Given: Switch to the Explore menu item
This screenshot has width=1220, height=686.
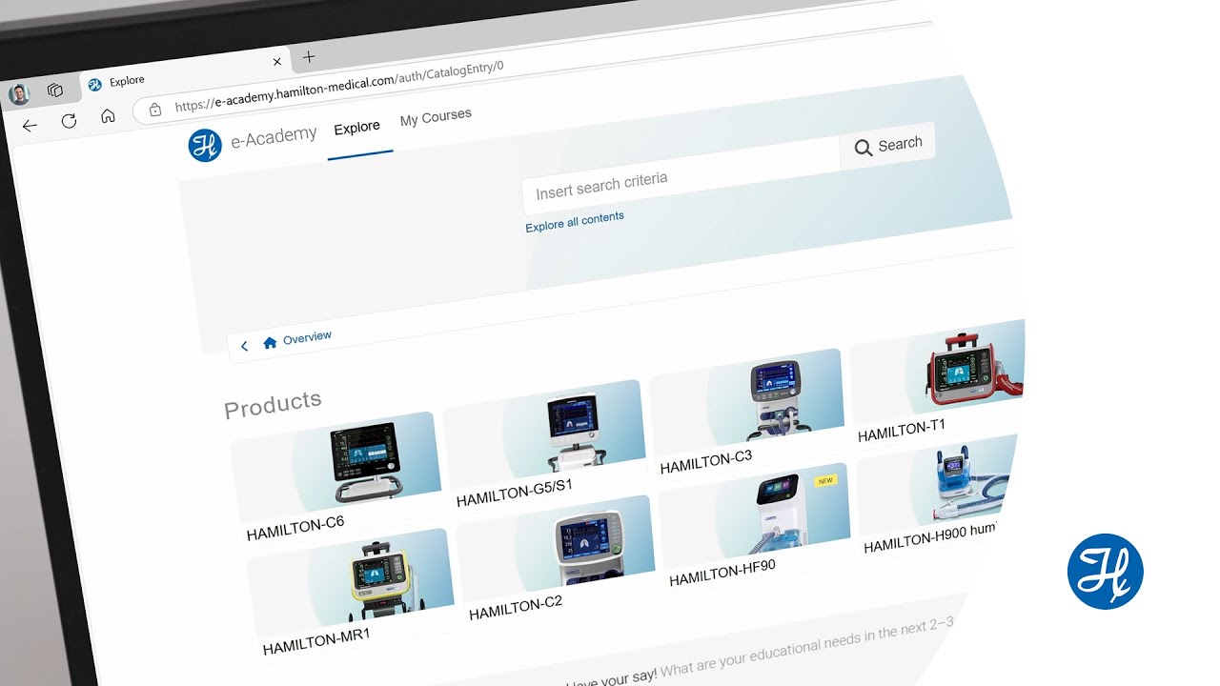Looking at the screenshot, I should coord(357,127).
